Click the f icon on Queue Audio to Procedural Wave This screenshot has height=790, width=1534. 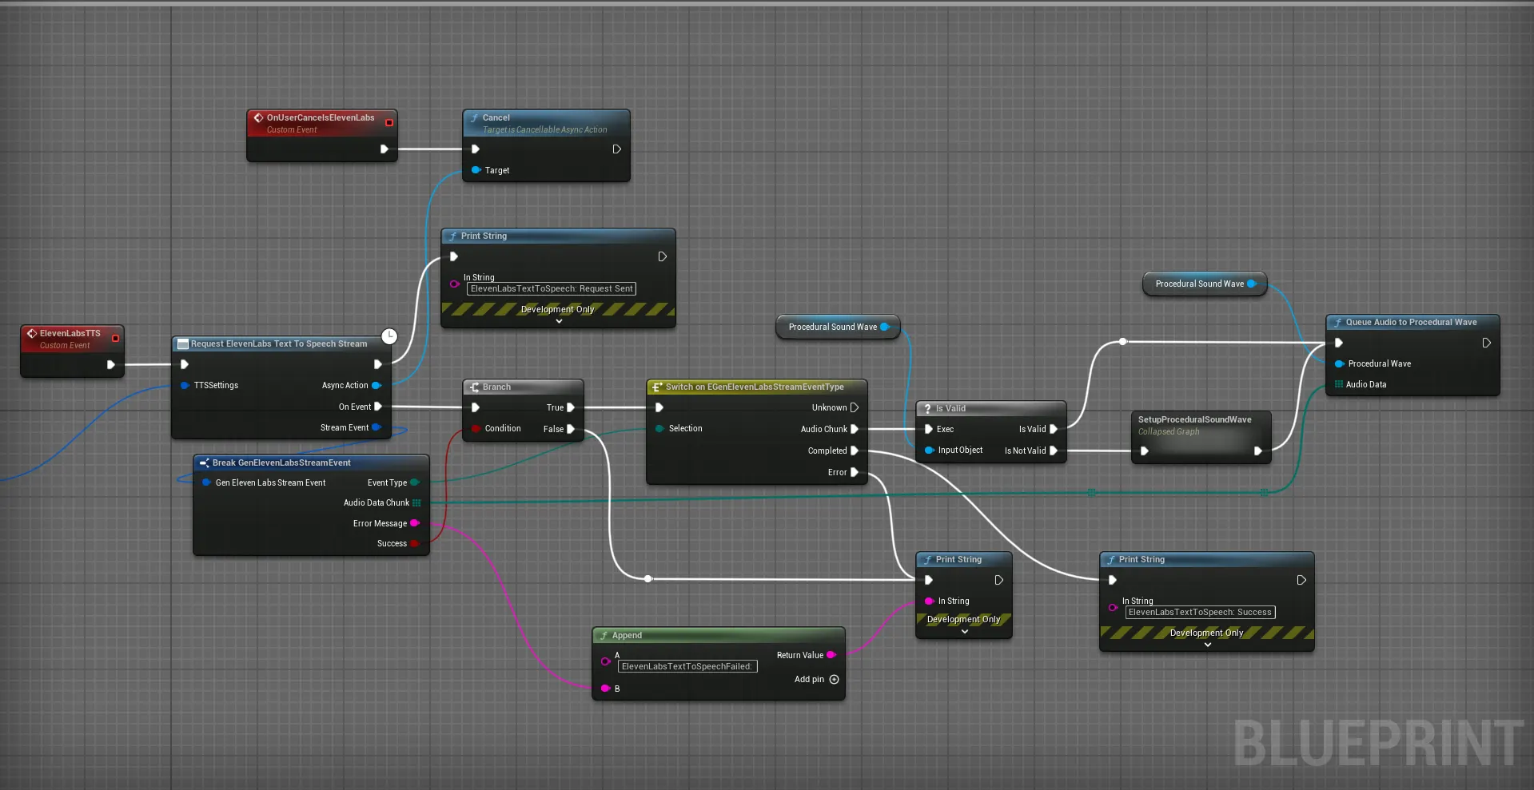tap(1337, 322)
